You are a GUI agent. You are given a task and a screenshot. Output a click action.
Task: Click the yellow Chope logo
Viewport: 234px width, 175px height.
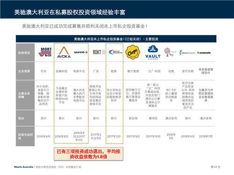[x=133, y=52]
